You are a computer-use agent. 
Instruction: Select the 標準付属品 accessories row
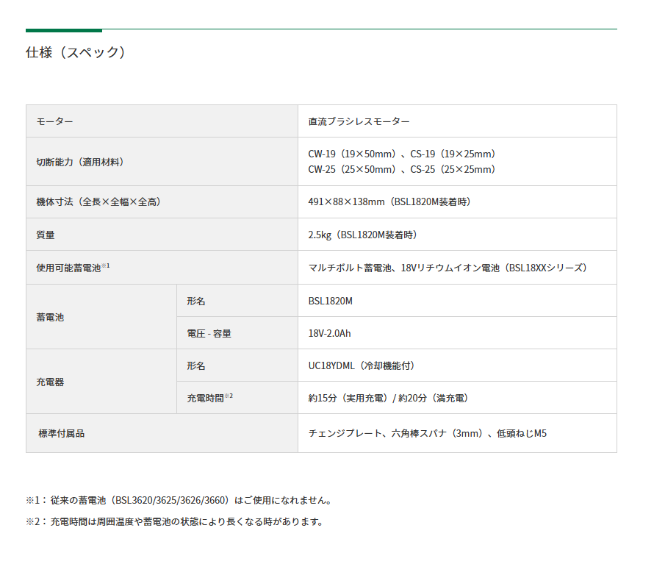click(x=61, y=433)
